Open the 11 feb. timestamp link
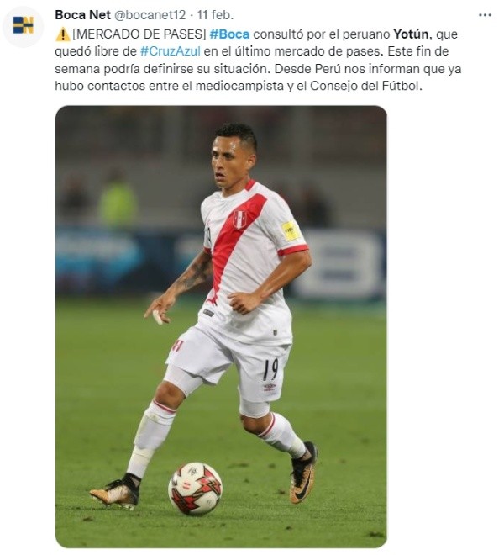The image size is (504, 555). coord(215,15)
